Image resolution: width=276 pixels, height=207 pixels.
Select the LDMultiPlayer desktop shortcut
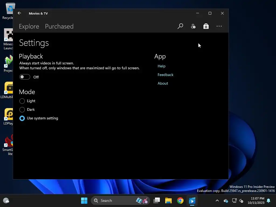tap(7, 90)
